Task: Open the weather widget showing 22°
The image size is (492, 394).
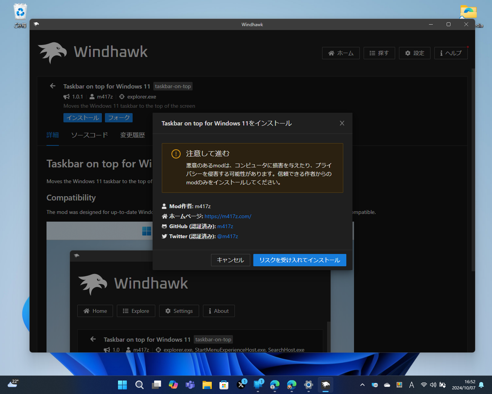Action: (13, 384)
